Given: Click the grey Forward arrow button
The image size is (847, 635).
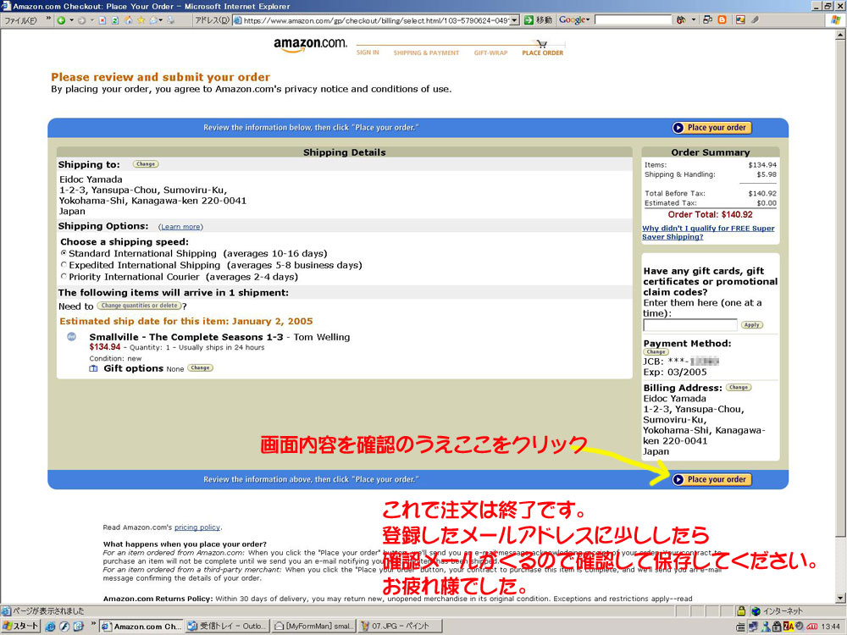Looking at the screenshot, I should pyautogui.click(x=81, y=20).
